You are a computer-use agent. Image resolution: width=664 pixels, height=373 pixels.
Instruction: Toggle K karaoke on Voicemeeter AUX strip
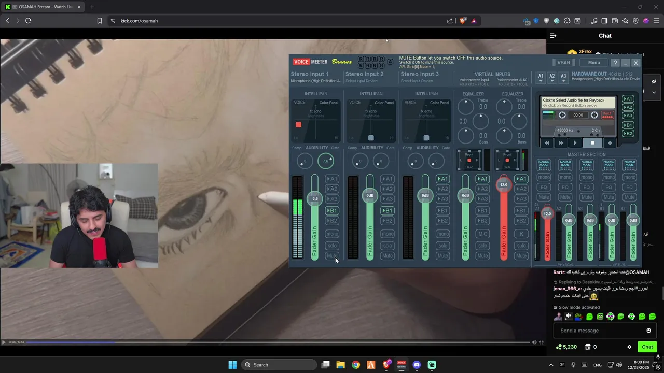tap(521, 234)
